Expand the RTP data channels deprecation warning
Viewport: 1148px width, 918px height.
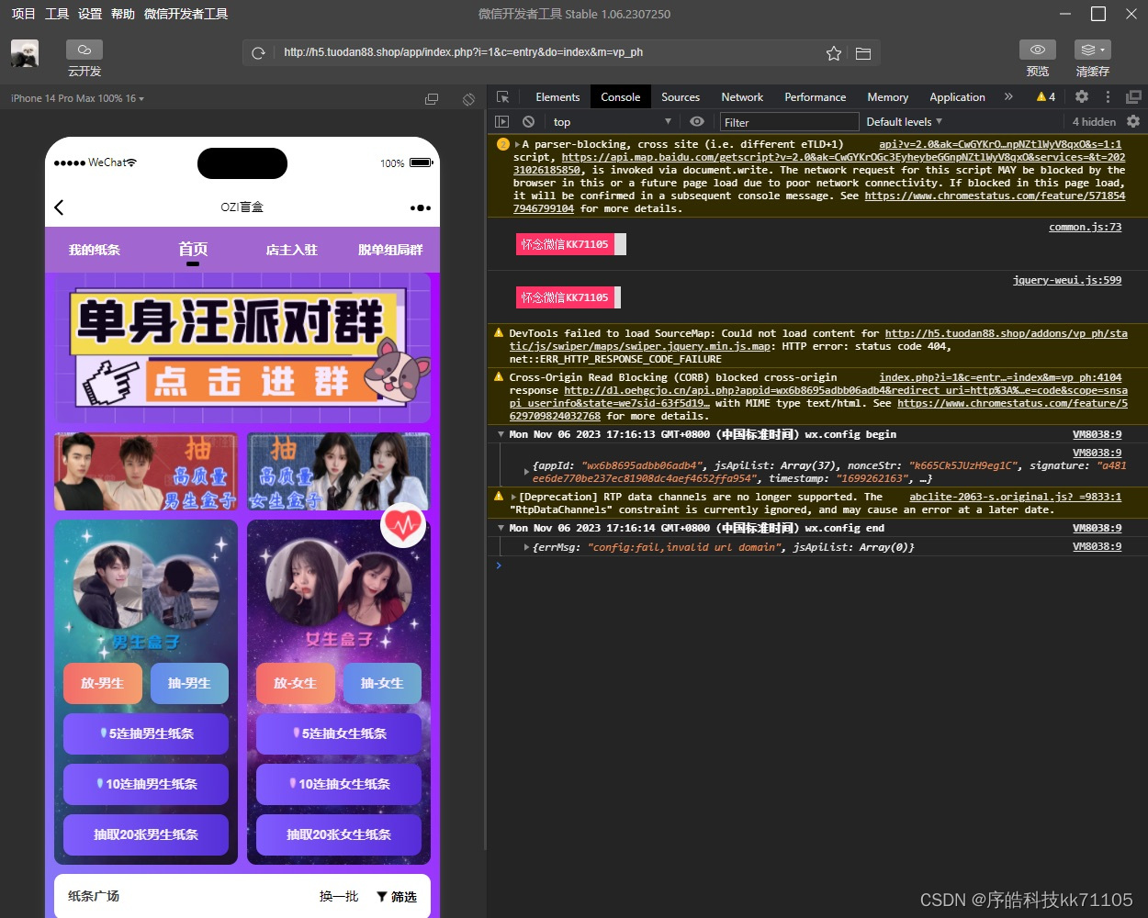[x=513, y=497]
